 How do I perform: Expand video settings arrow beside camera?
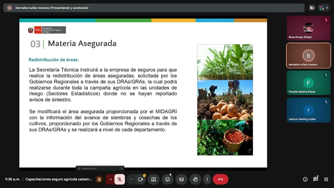tap(132, 179)
